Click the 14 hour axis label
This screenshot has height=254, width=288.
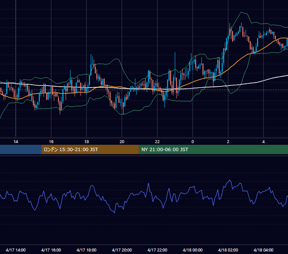(x=16, y=142)
